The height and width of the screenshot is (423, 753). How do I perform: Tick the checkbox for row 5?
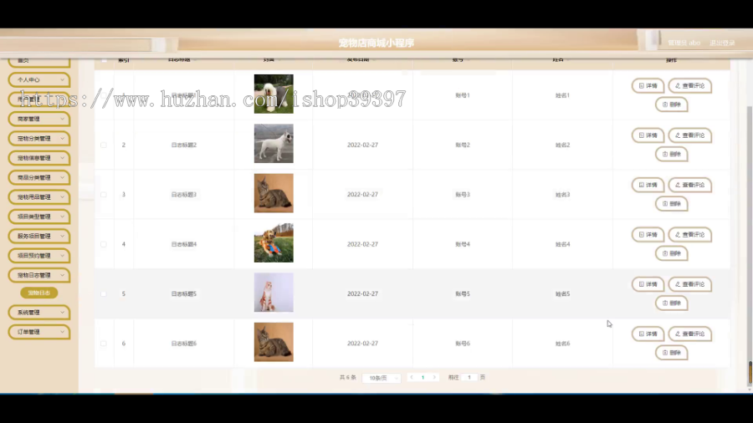pos(104,294)
